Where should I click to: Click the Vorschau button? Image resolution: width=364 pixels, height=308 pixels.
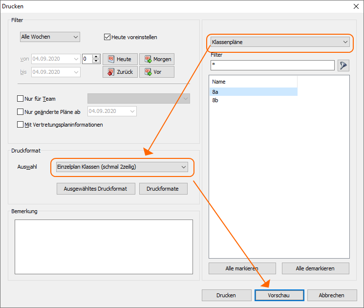(279, 295)
